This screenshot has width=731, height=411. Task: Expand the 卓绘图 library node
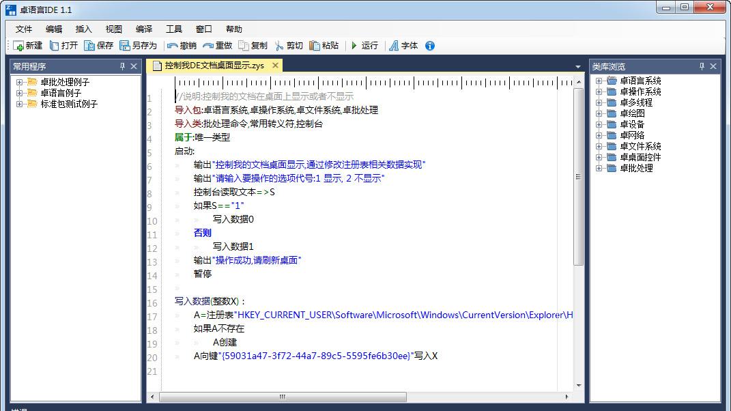click(599, 113)
